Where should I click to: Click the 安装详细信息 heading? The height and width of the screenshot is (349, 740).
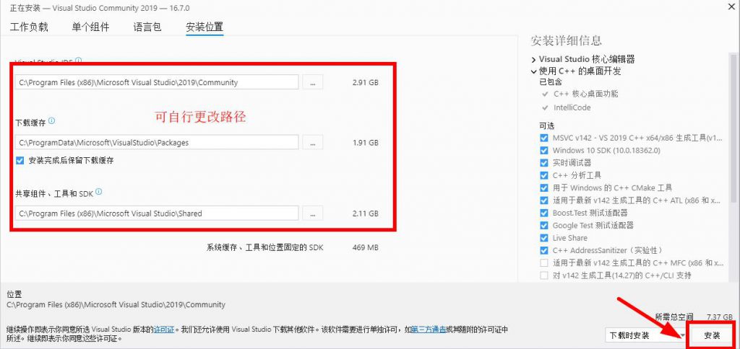[x=567, y=40]
